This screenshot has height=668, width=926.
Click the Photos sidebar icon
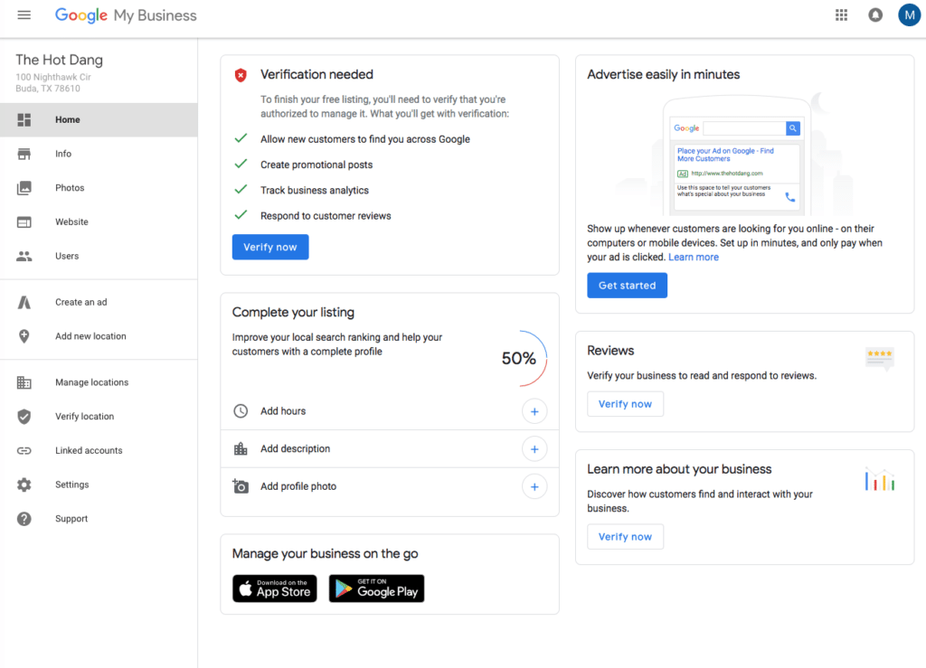click(x=24, y=188)
